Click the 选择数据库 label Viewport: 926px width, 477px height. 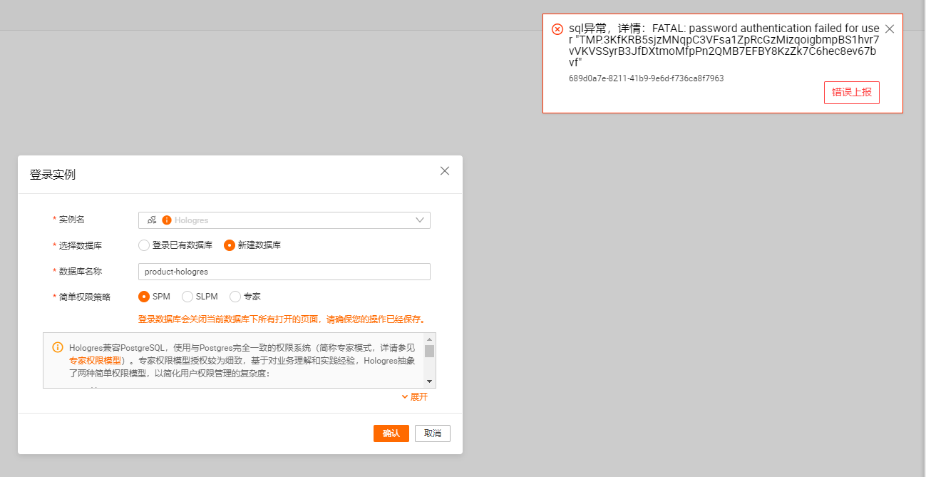pyautogui.click(x=81, y=245)
